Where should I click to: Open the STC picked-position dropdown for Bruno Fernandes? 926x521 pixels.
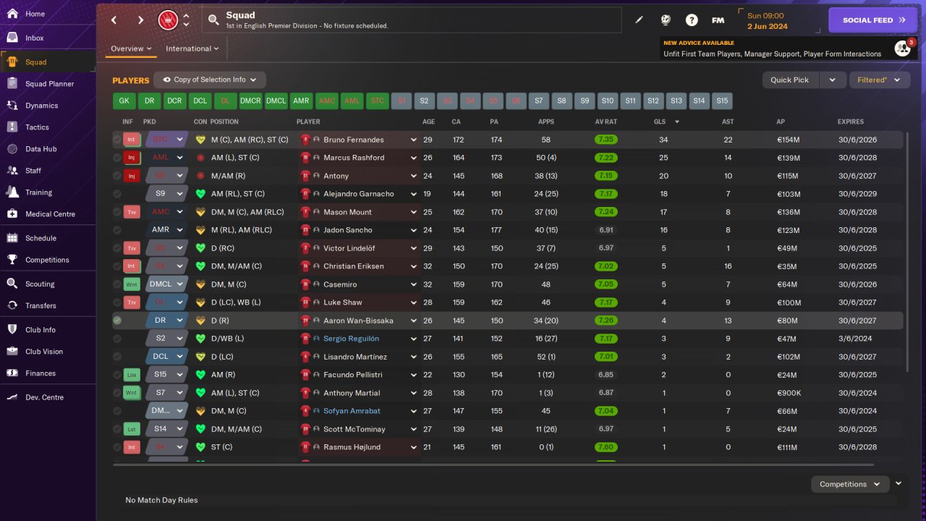click(x=166, y=140)
